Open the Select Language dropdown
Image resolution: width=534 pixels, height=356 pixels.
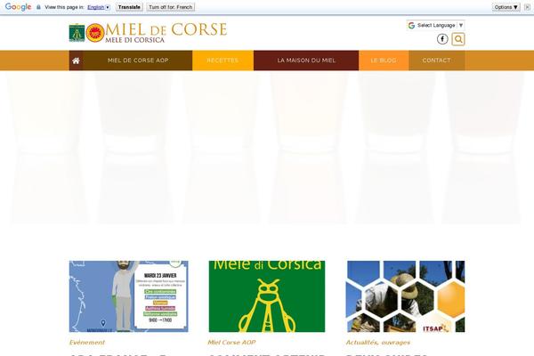(x=435, y=25)
